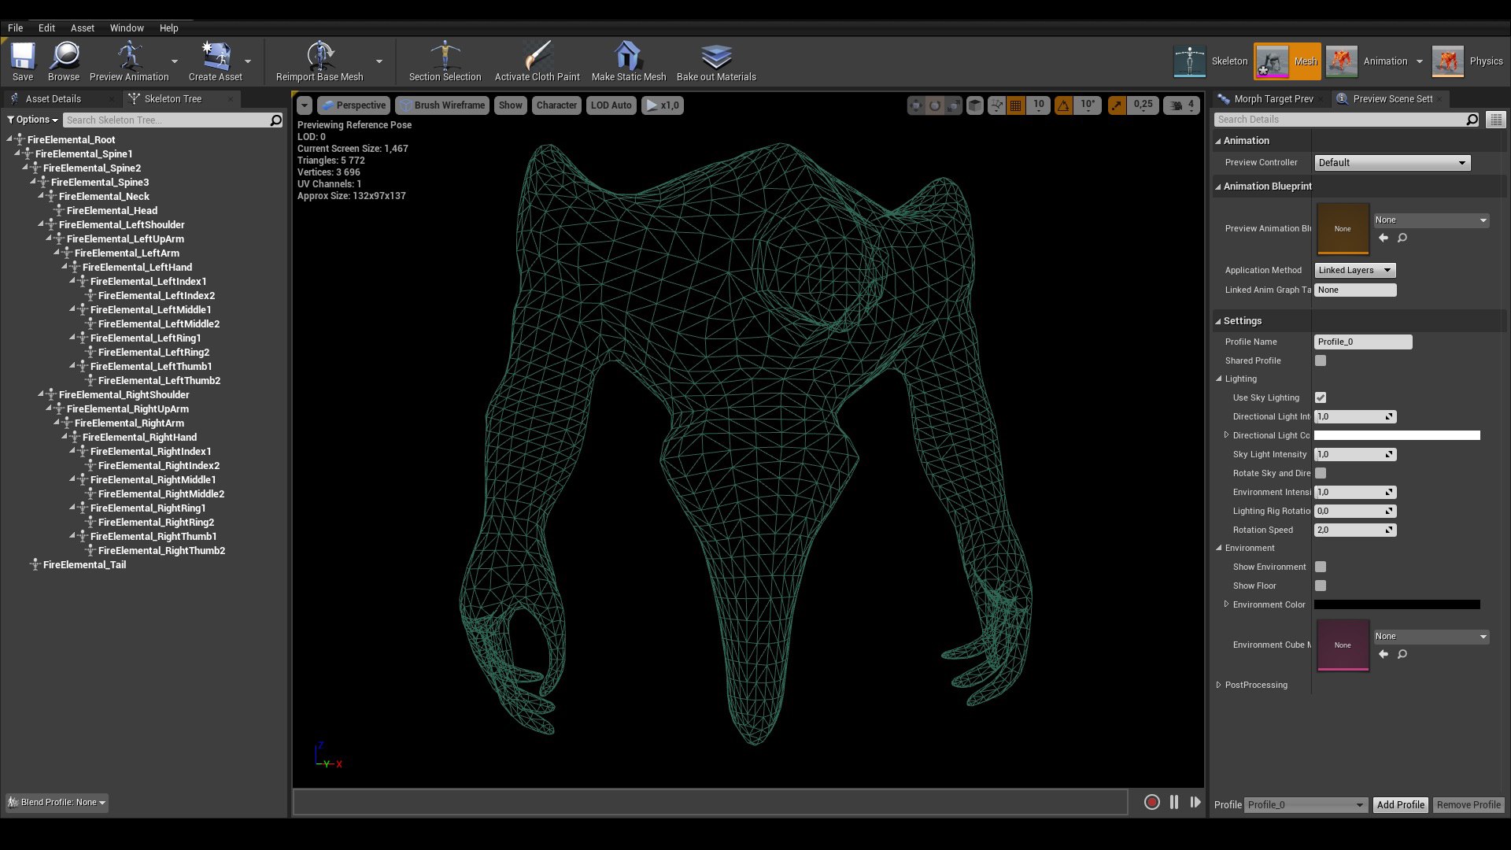
Task: Click the Bake out Materials icon
Action: [716, 57]
